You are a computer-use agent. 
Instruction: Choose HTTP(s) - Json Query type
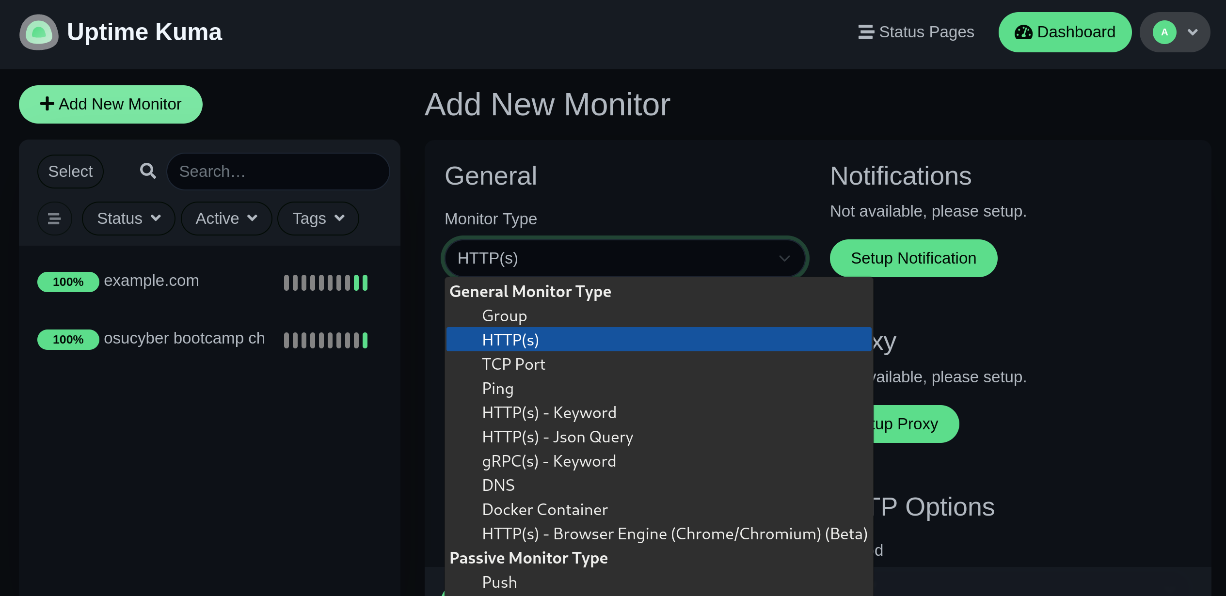(x=659, y=437)
